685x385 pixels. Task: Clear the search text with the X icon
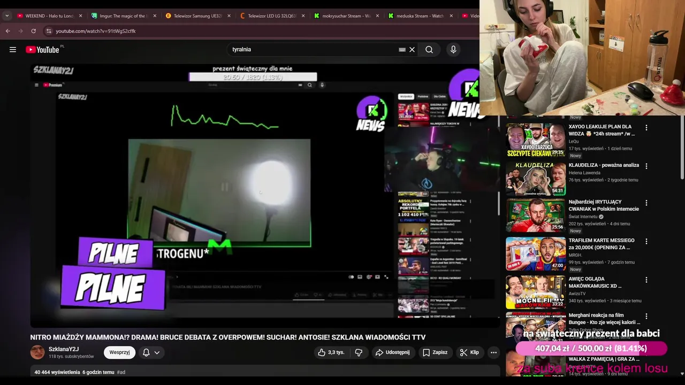pos(412,50)
